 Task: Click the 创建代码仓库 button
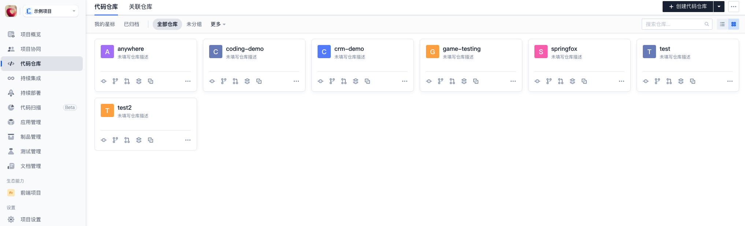point(688,7)
